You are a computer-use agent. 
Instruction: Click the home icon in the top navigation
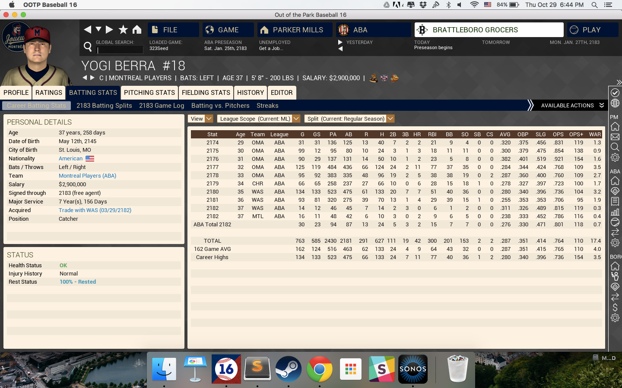[x=137, y=29]
